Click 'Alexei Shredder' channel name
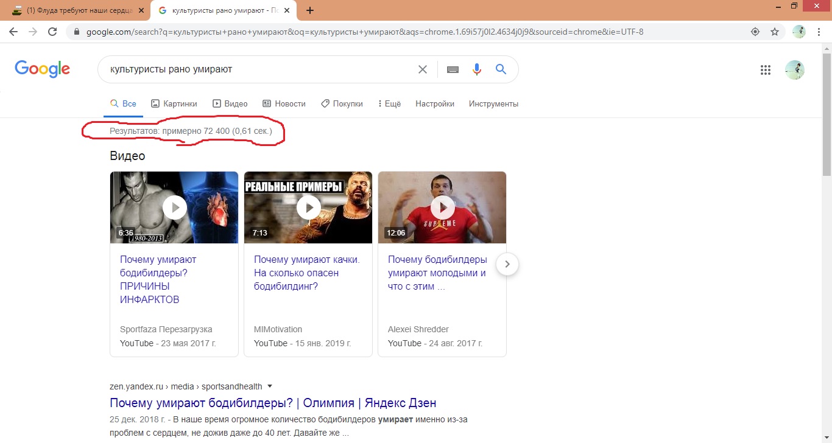Viewport: 832px width, 443px height. (x=418, y=329)
